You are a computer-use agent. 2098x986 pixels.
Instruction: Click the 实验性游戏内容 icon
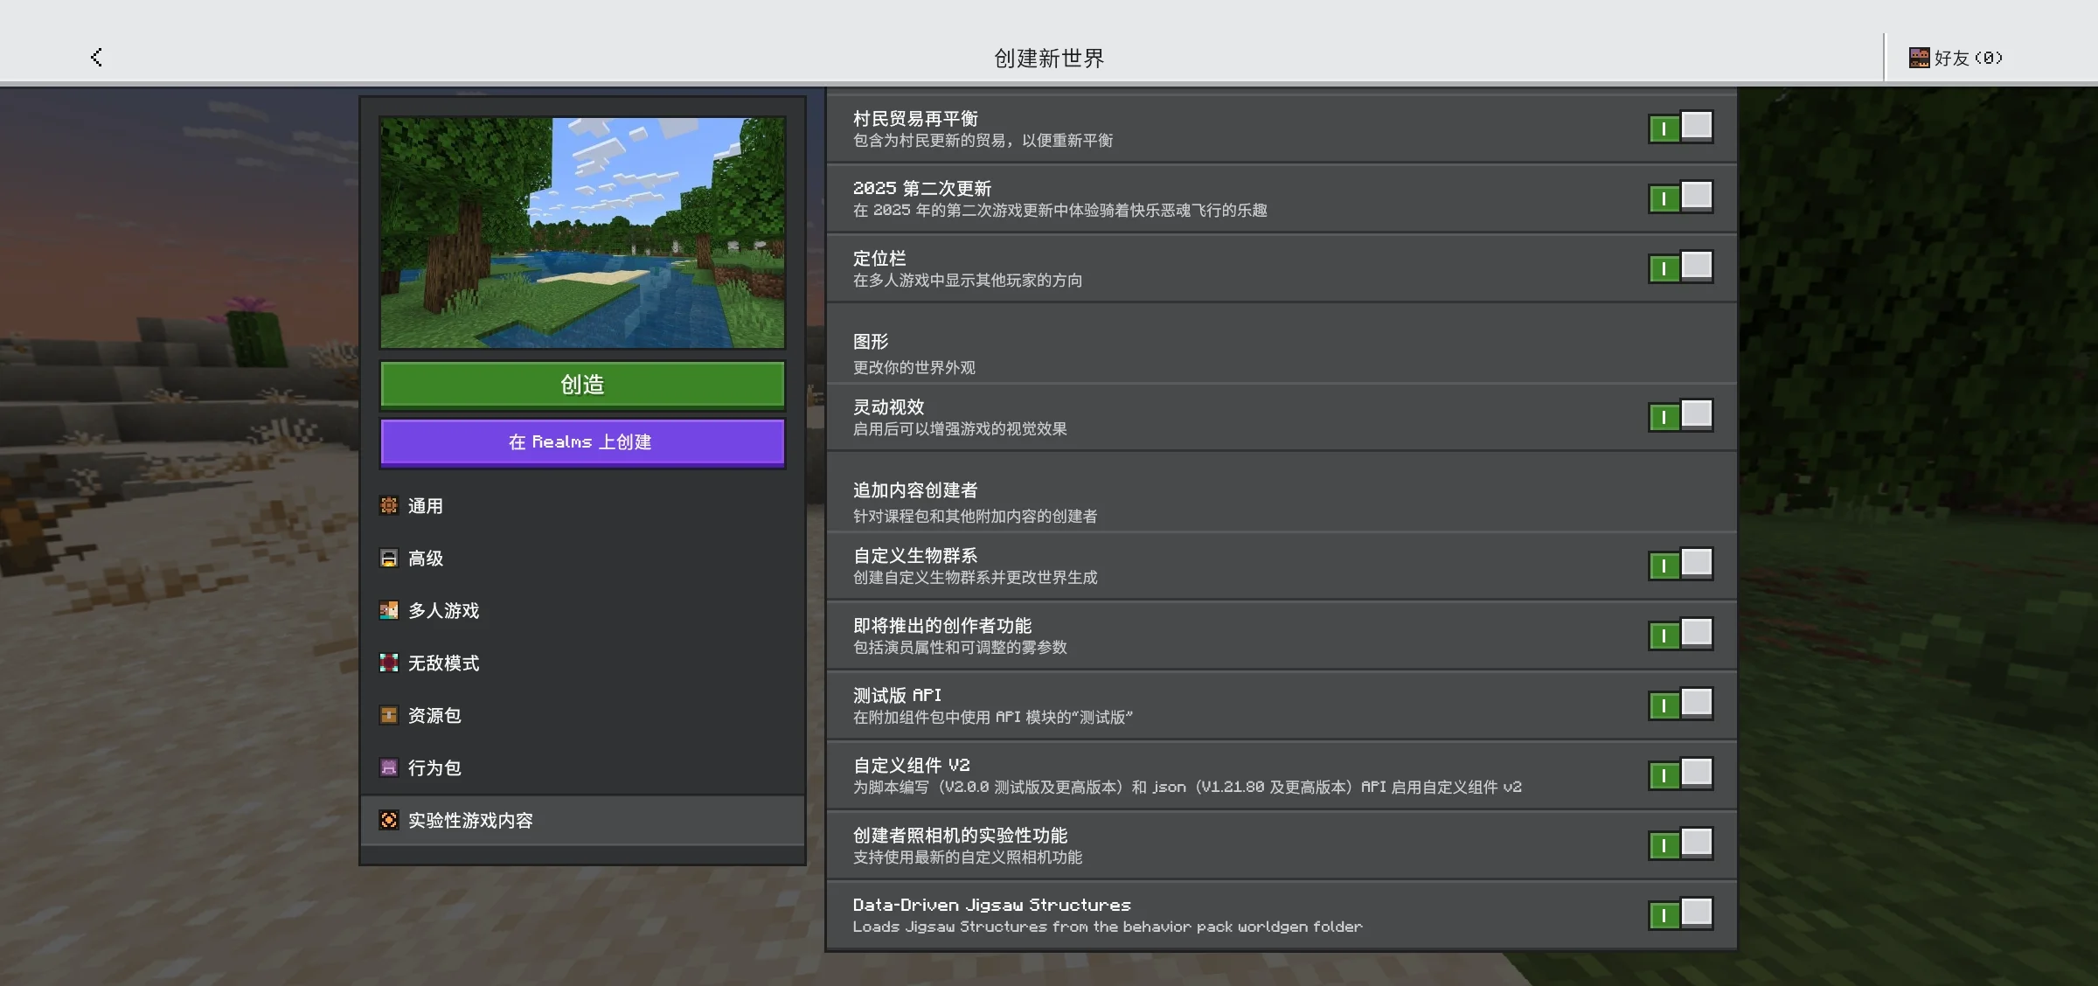tap(389, 820)
